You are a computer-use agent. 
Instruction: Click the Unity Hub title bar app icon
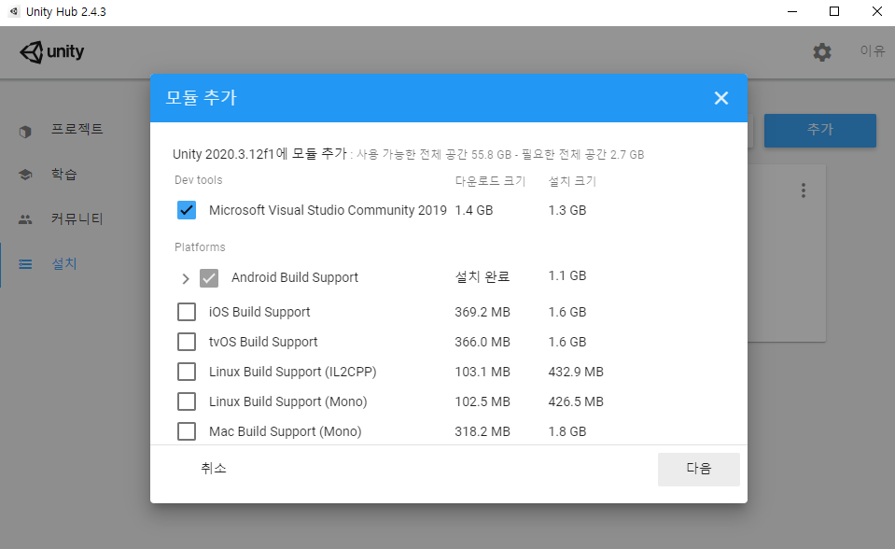(x=14, y=11)
